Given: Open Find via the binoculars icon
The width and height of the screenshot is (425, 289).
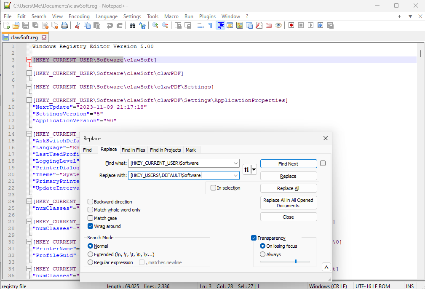Looking at the screenshot, I should pyautogui.click(x=133, y=26).
